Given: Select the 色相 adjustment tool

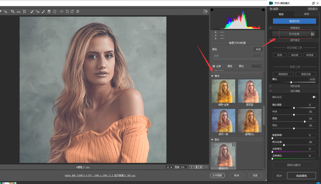Looking at the screenshot, I should point(279,55).
